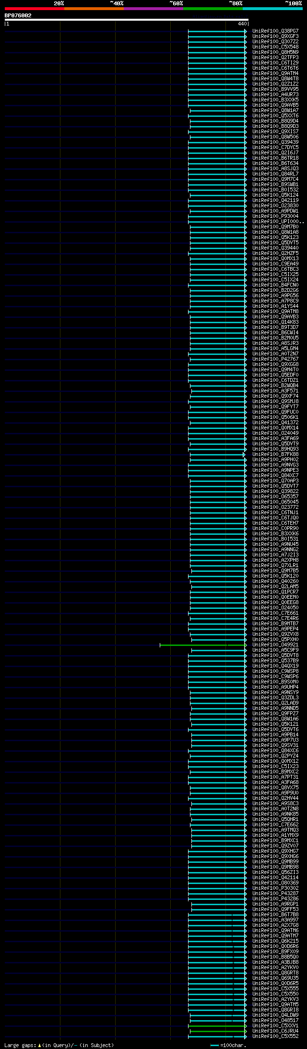
Task: Click the green alignment bar of UniRef100_O49921
Action: pyautogui.click(x=203, y=645)
